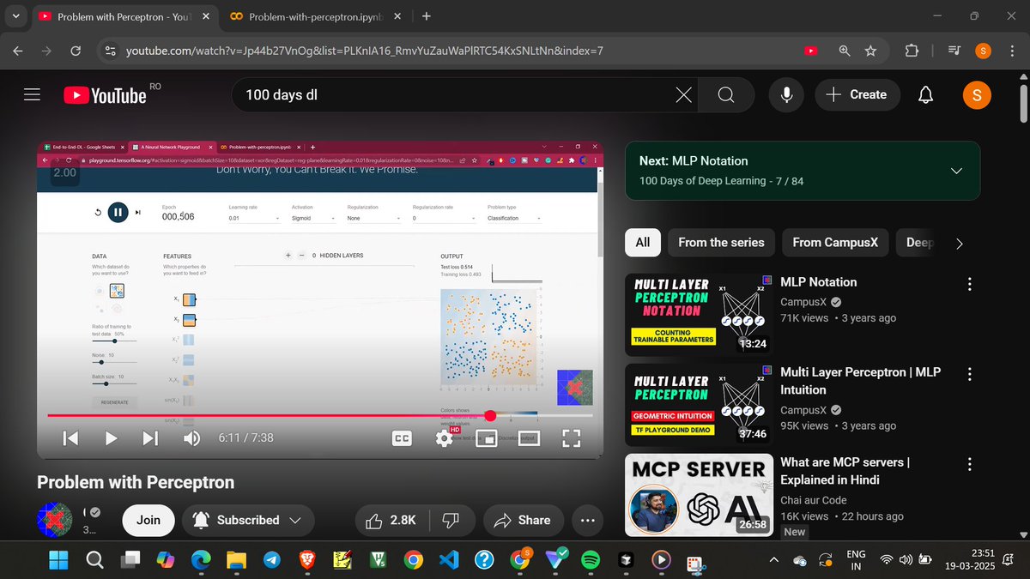Open the orange account avatar menu
Image resolution: width=1030 pixels, height=579 pixels.
(x=977, y=94)
